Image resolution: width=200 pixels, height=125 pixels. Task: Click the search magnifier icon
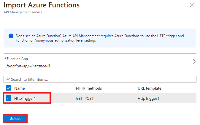tap(7, 79)
